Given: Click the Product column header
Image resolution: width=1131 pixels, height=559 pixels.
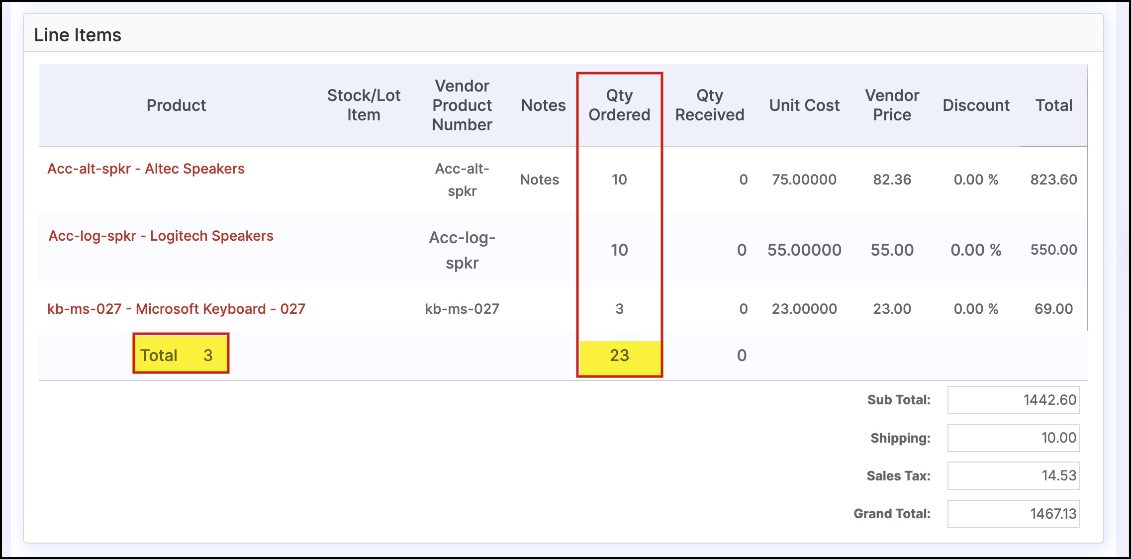Looking at the screenshot, I should click(176, 105).
